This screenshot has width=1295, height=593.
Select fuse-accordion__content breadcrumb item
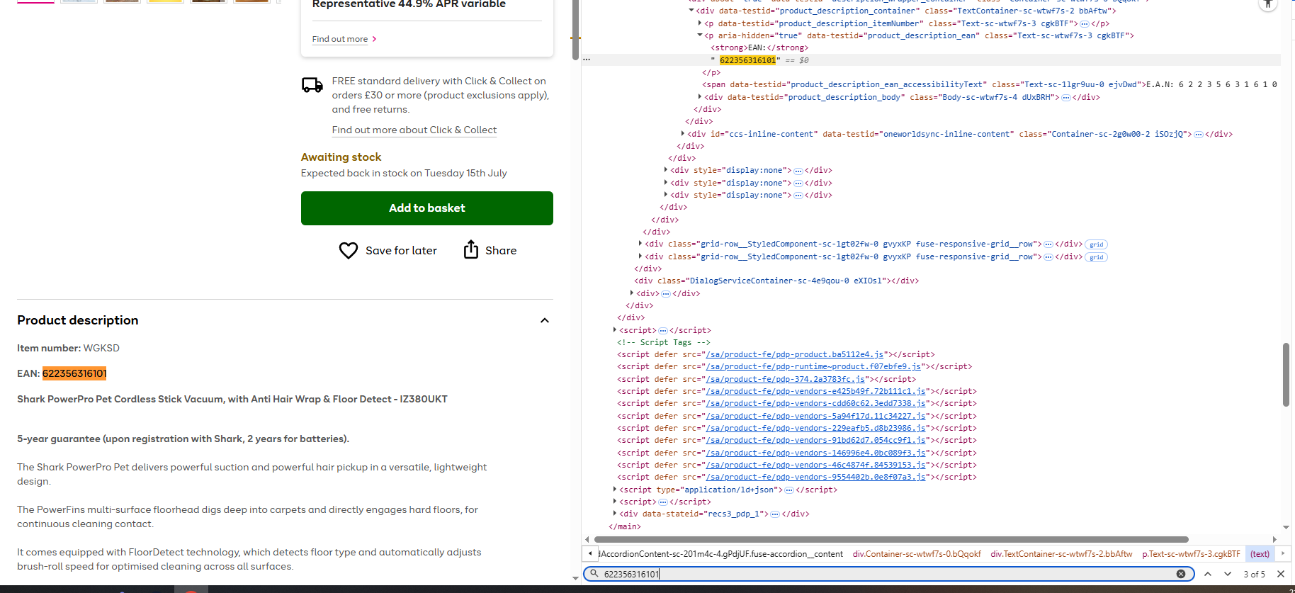pos(722,554)
